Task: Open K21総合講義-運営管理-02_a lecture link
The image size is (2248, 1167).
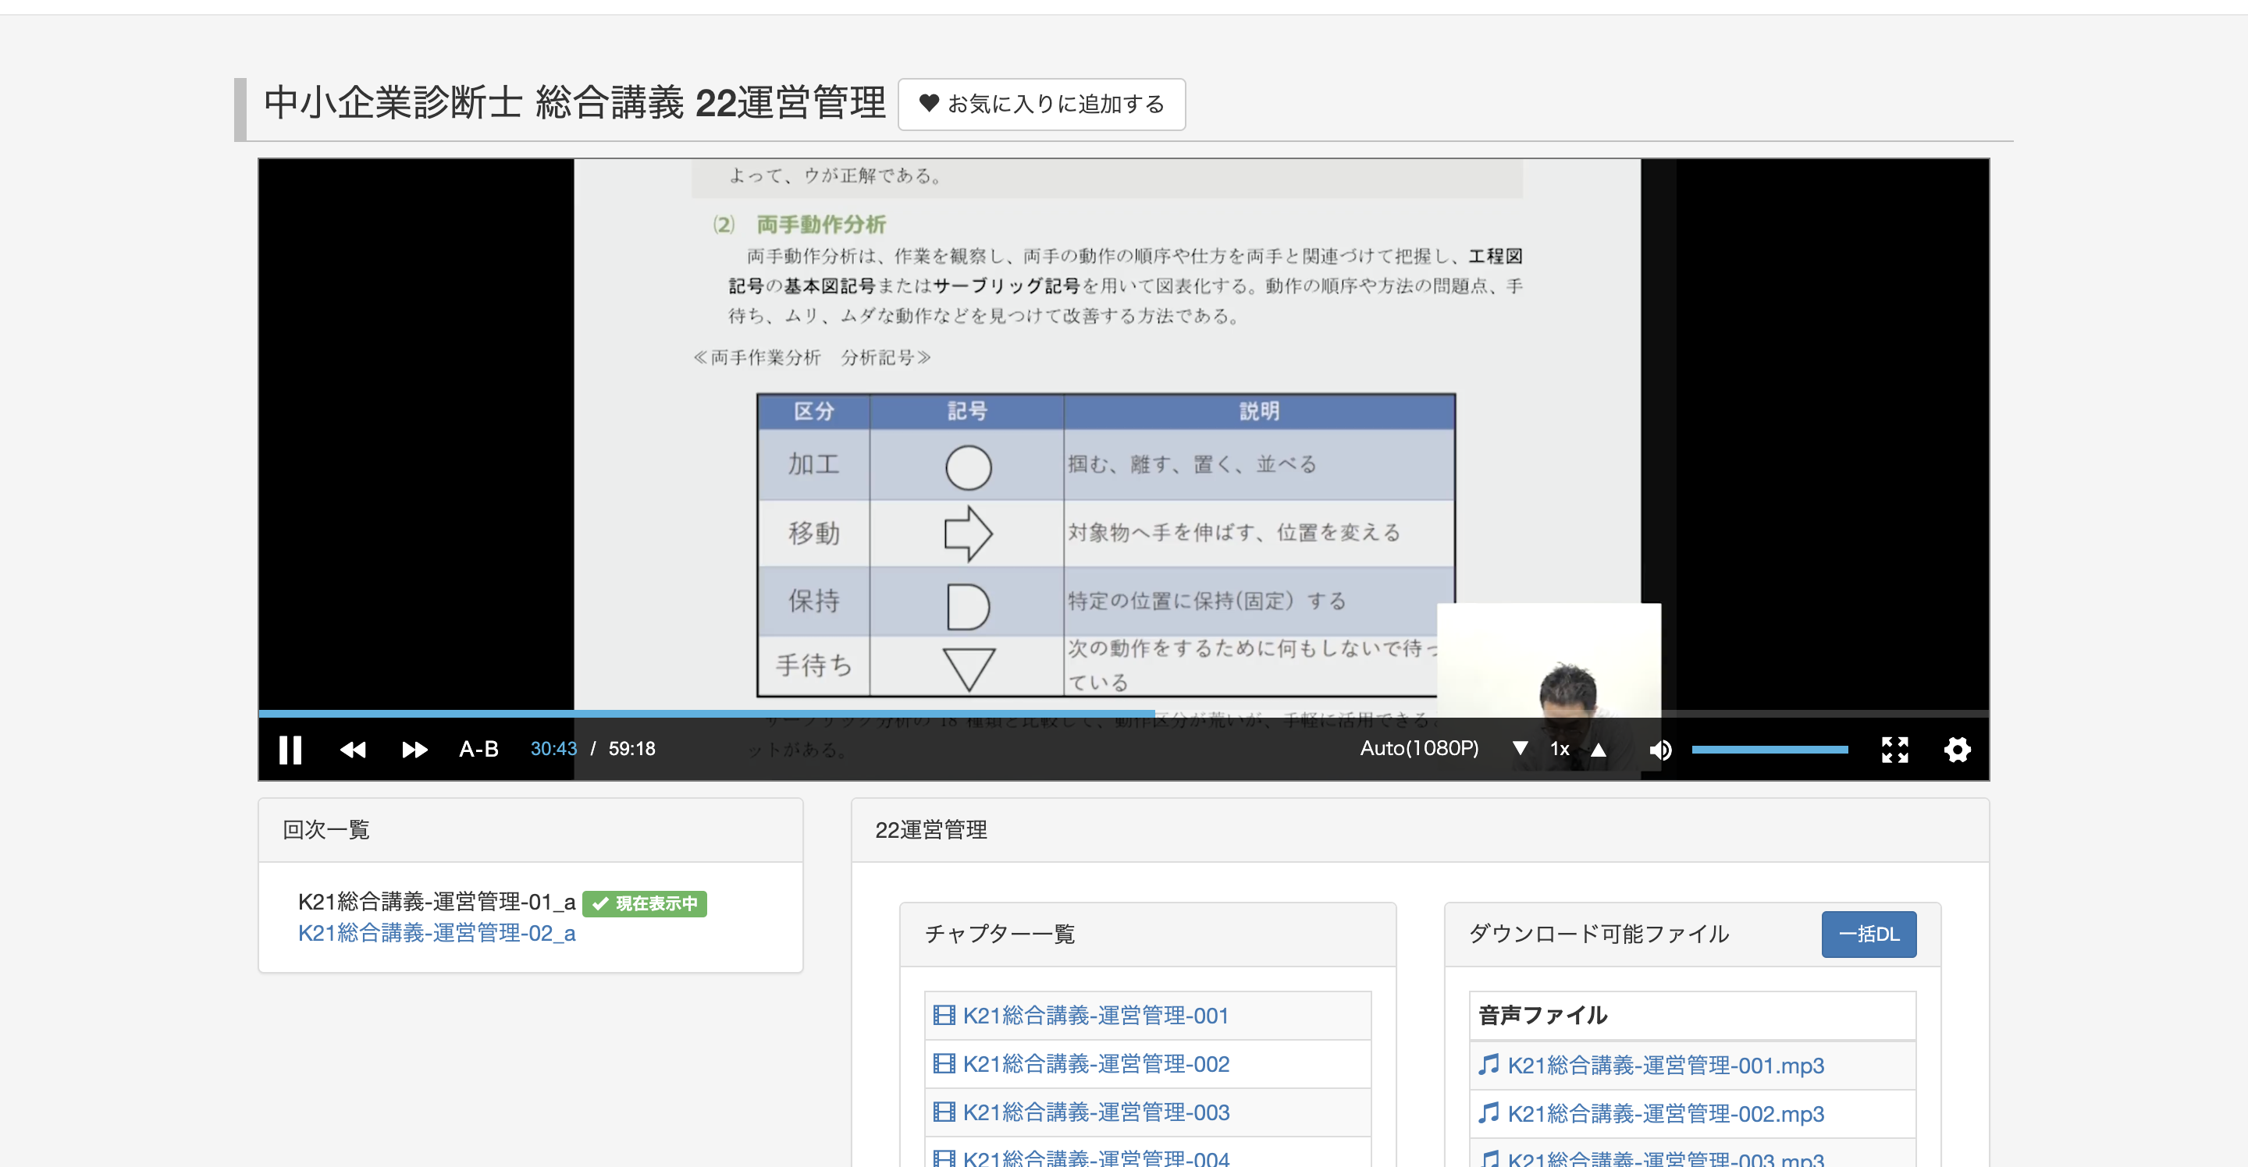Action: 436,932
